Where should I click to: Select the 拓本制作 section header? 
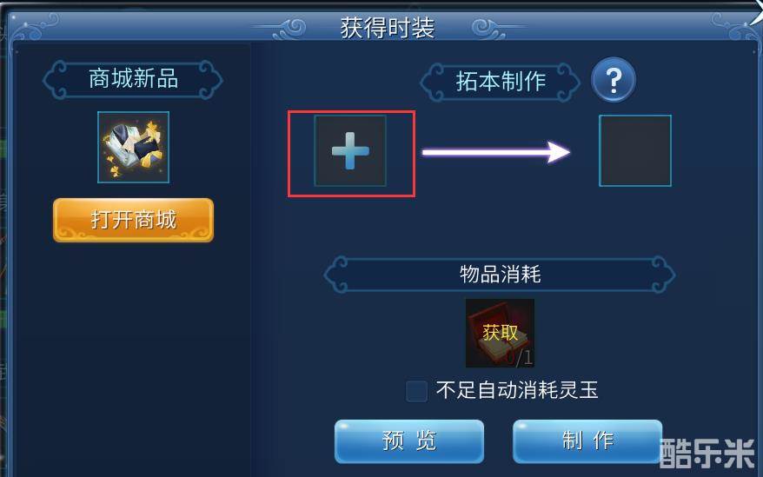(x=501, y=82)
